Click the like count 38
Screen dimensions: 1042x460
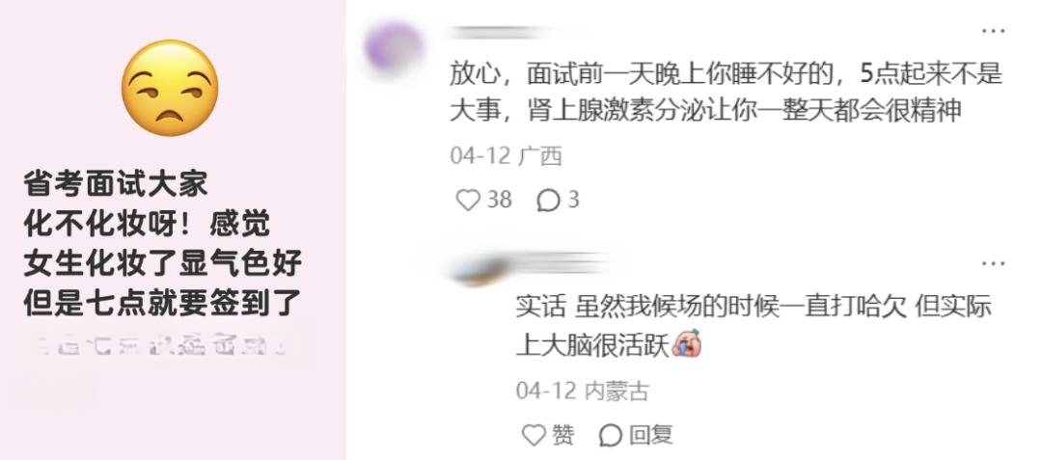(499, 199)
